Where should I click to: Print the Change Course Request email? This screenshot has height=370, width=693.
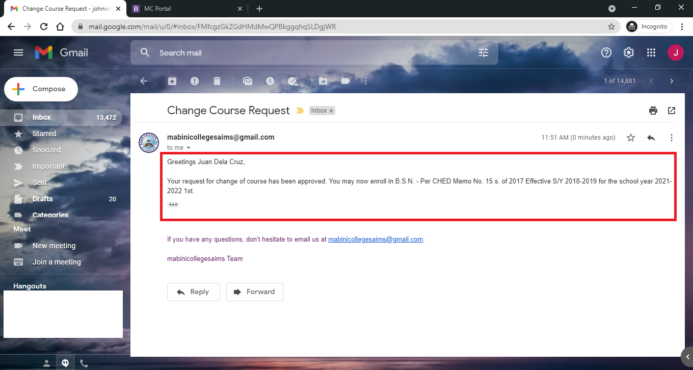653,111
